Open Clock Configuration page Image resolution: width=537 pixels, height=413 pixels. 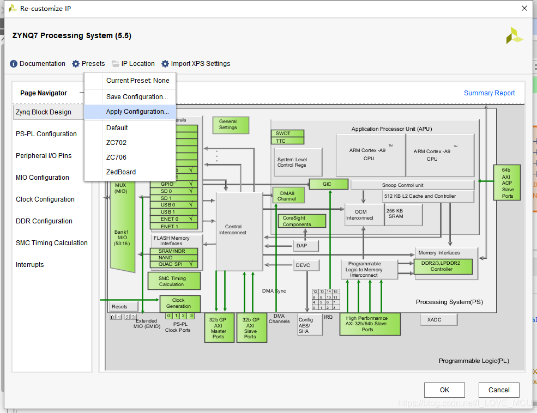(x=45, y=199)
